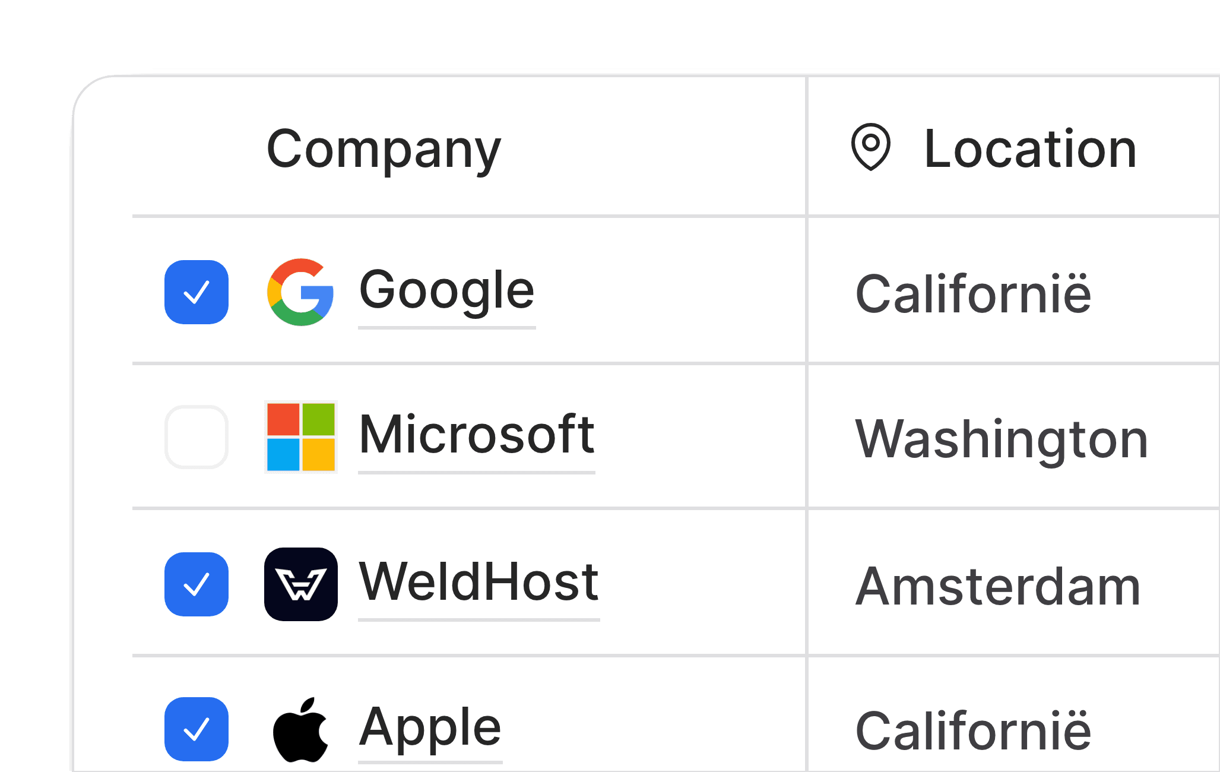Select the Amsterdam location cell
Image resolution: width=1220 pixels, height=772 pixels.
[x=1014, y=583]
